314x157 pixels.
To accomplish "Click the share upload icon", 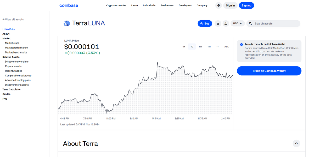I will pos(226,23).
